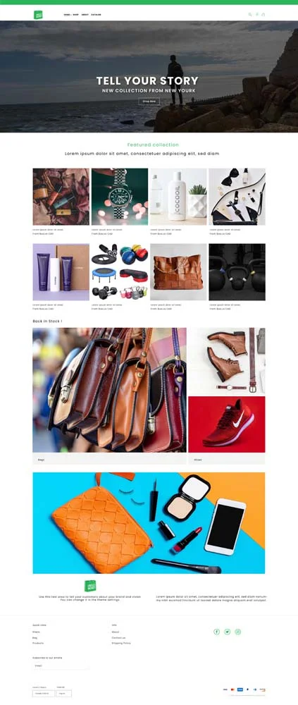This screenshot has width=298, height=705.
Task: Open the shopping cart bag icon
Action: (263, 14)
